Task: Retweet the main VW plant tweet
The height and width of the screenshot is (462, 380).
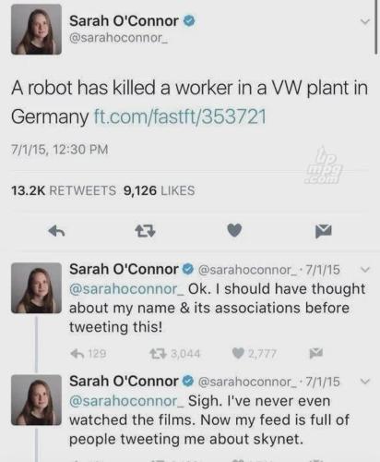Action: [145, 230]
